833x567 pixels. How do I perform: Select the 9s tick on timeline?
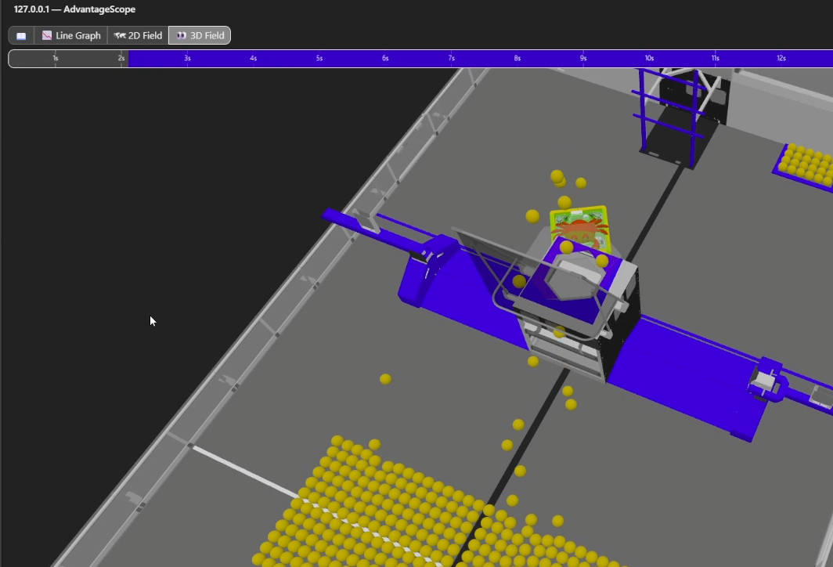(583, 58)
